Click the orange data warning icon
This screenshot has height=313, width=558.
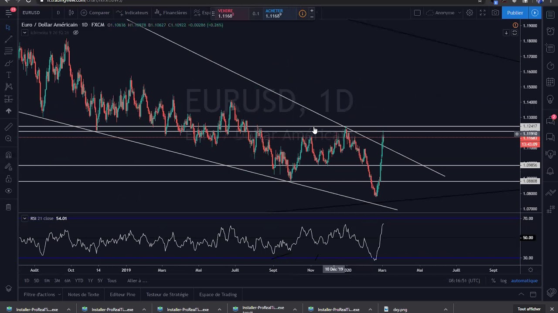pyautogui.click(x=515, y=25)
